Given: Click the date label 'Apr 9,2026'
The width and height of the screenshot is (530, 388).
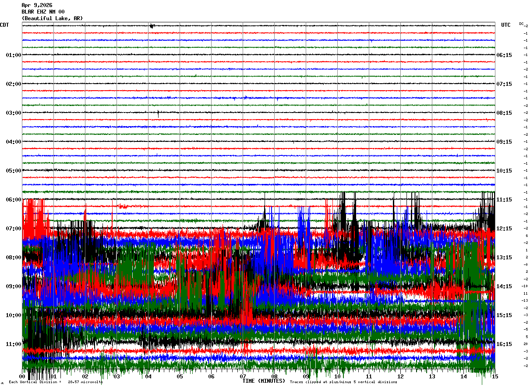Looking at the screenshot, I should click(x=37, y=5).
